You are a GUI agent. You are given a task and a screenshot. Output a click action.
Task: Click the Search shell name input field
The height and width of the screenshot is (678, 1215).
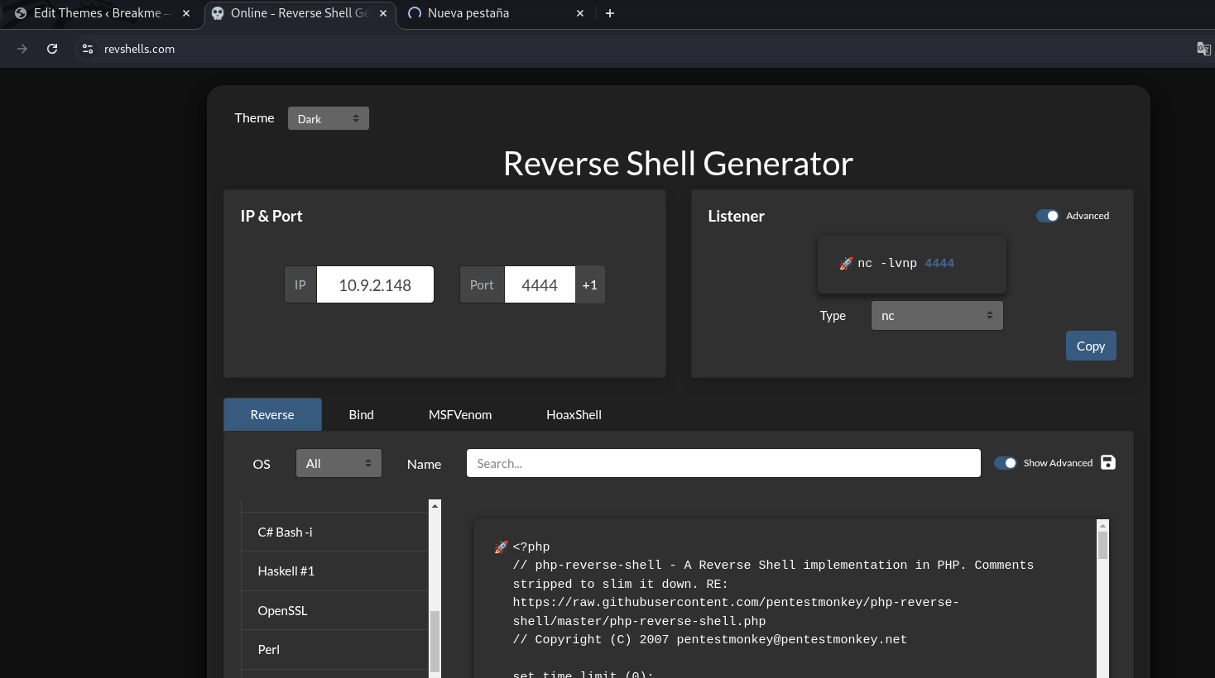coord(723,464)
